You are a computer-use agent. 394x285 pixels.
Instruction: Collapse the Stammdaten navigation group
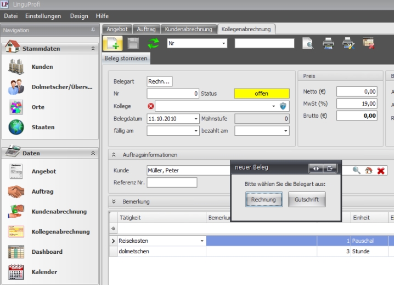coord(93,49)
